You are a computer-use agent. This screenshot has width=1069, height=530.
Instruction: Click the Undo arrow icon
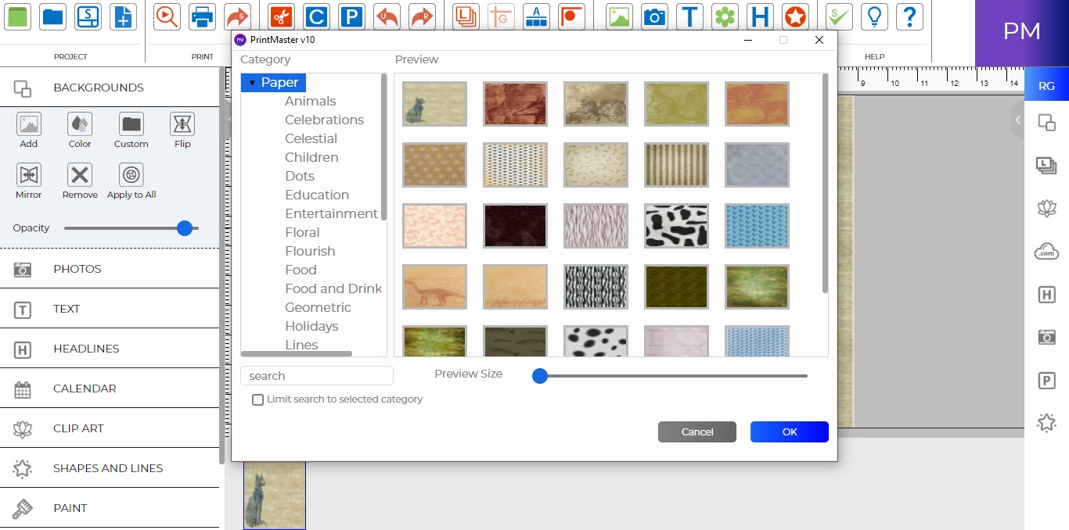[x=387, y=16]
